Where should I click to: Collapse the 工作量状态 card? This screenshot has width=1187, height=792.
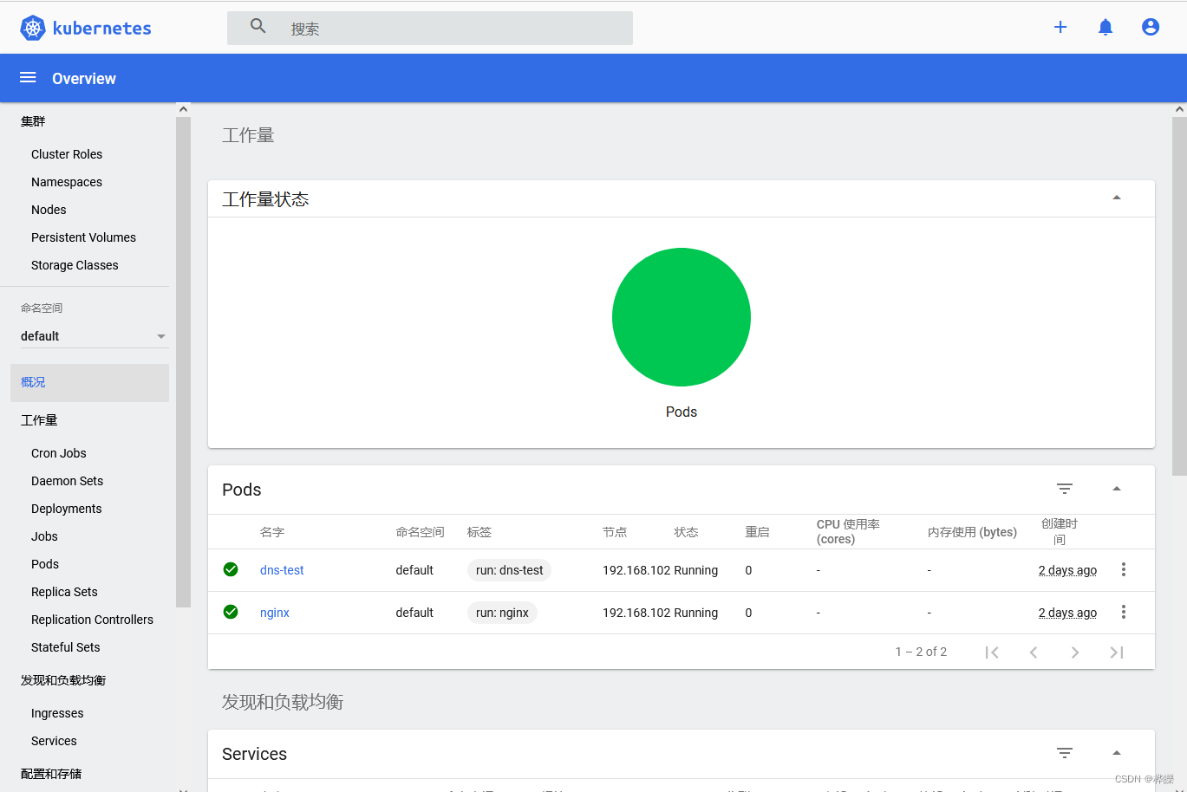pyautogui.click(x=1117, y=198)
